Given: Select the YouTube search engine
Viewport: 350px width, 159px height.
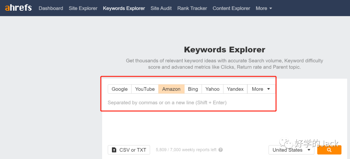Looking at the screenshot, I should pyautogui.click(x=145, y=89).
